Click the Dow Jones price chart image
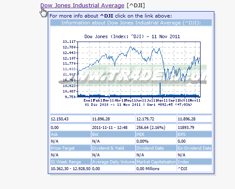 131,70
